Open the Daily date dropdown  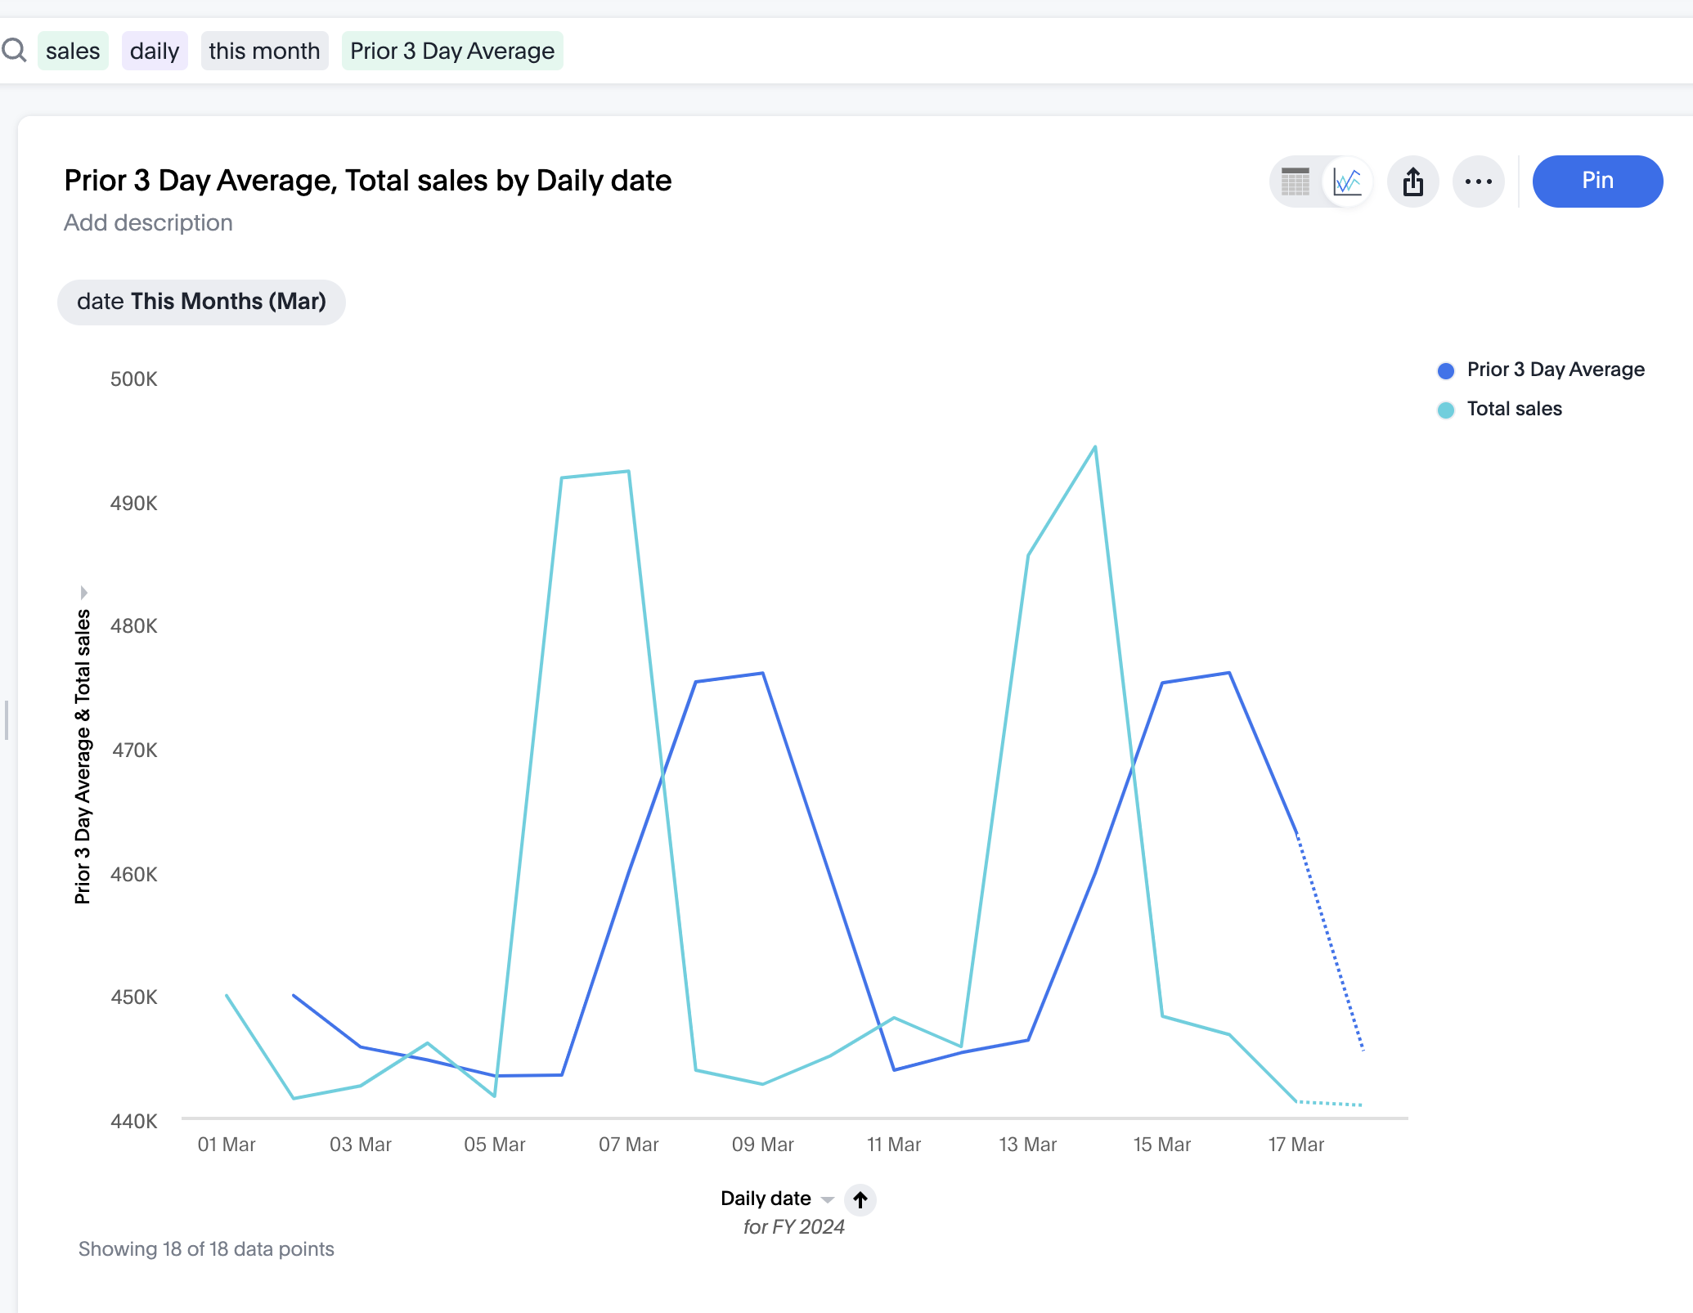click(x=826, y=1198)
